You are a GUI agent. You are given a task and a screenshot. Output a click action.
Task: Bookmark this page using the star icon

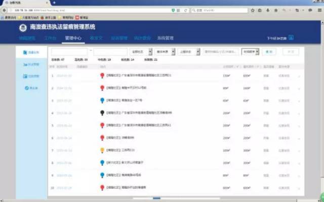point(253,10)
